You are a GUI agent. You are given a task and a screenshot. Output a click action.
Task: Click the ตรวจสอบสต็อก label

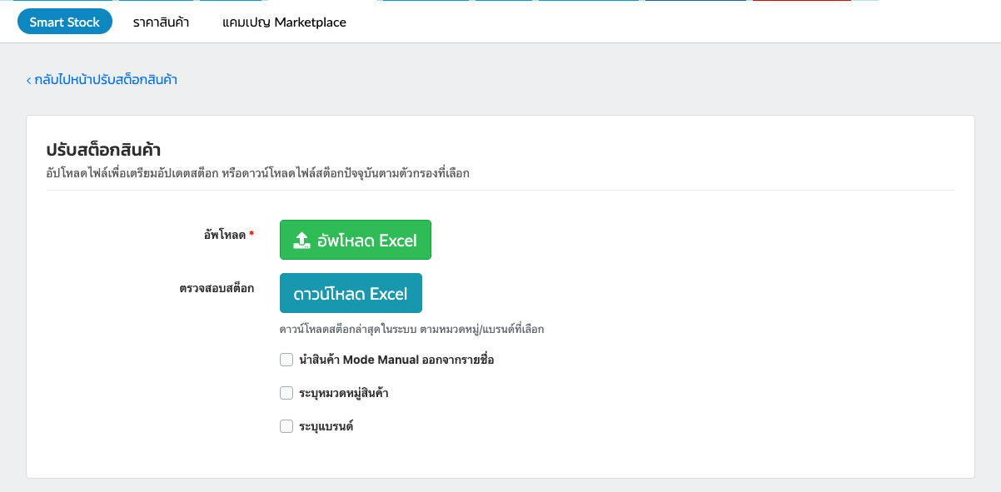pos(216,288)
